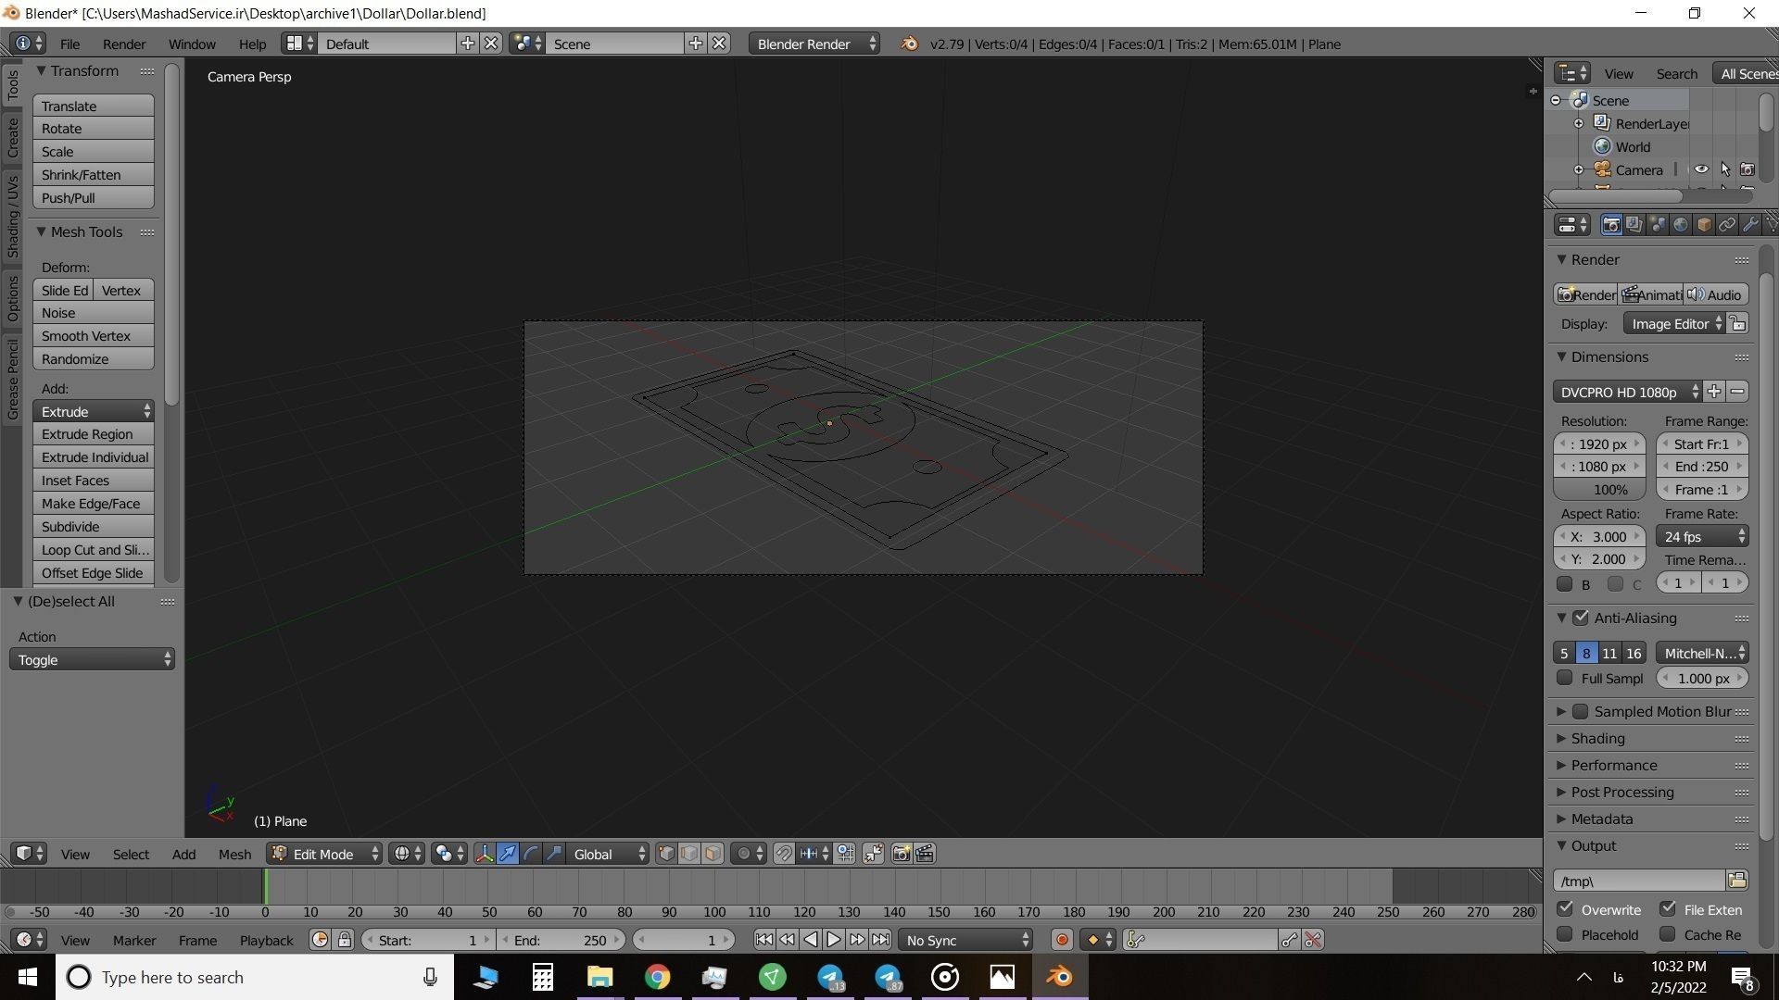Open the World properties tab icon
This screenshot has height=1000, width=1779.
coord(1680,225)
